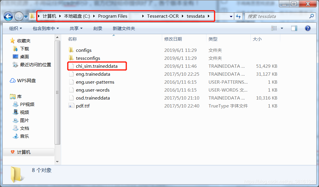Select Program Files breadcrumb segment
319x187 pixels.
click(113, 16)
